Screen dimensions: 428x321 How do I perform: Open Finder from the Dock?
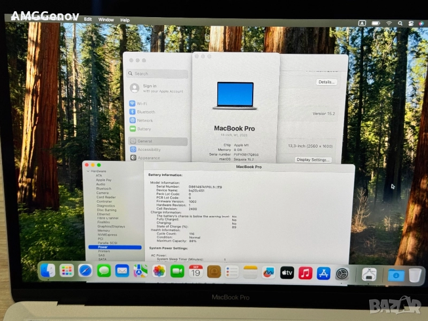point(48,271)
